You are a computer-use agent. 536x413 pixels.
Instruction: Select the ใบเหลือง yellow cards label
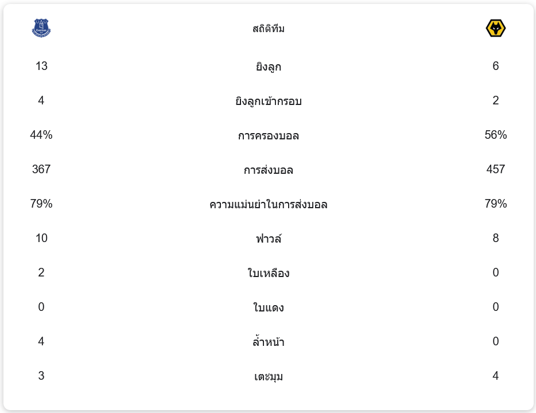[x=269, y=274]
